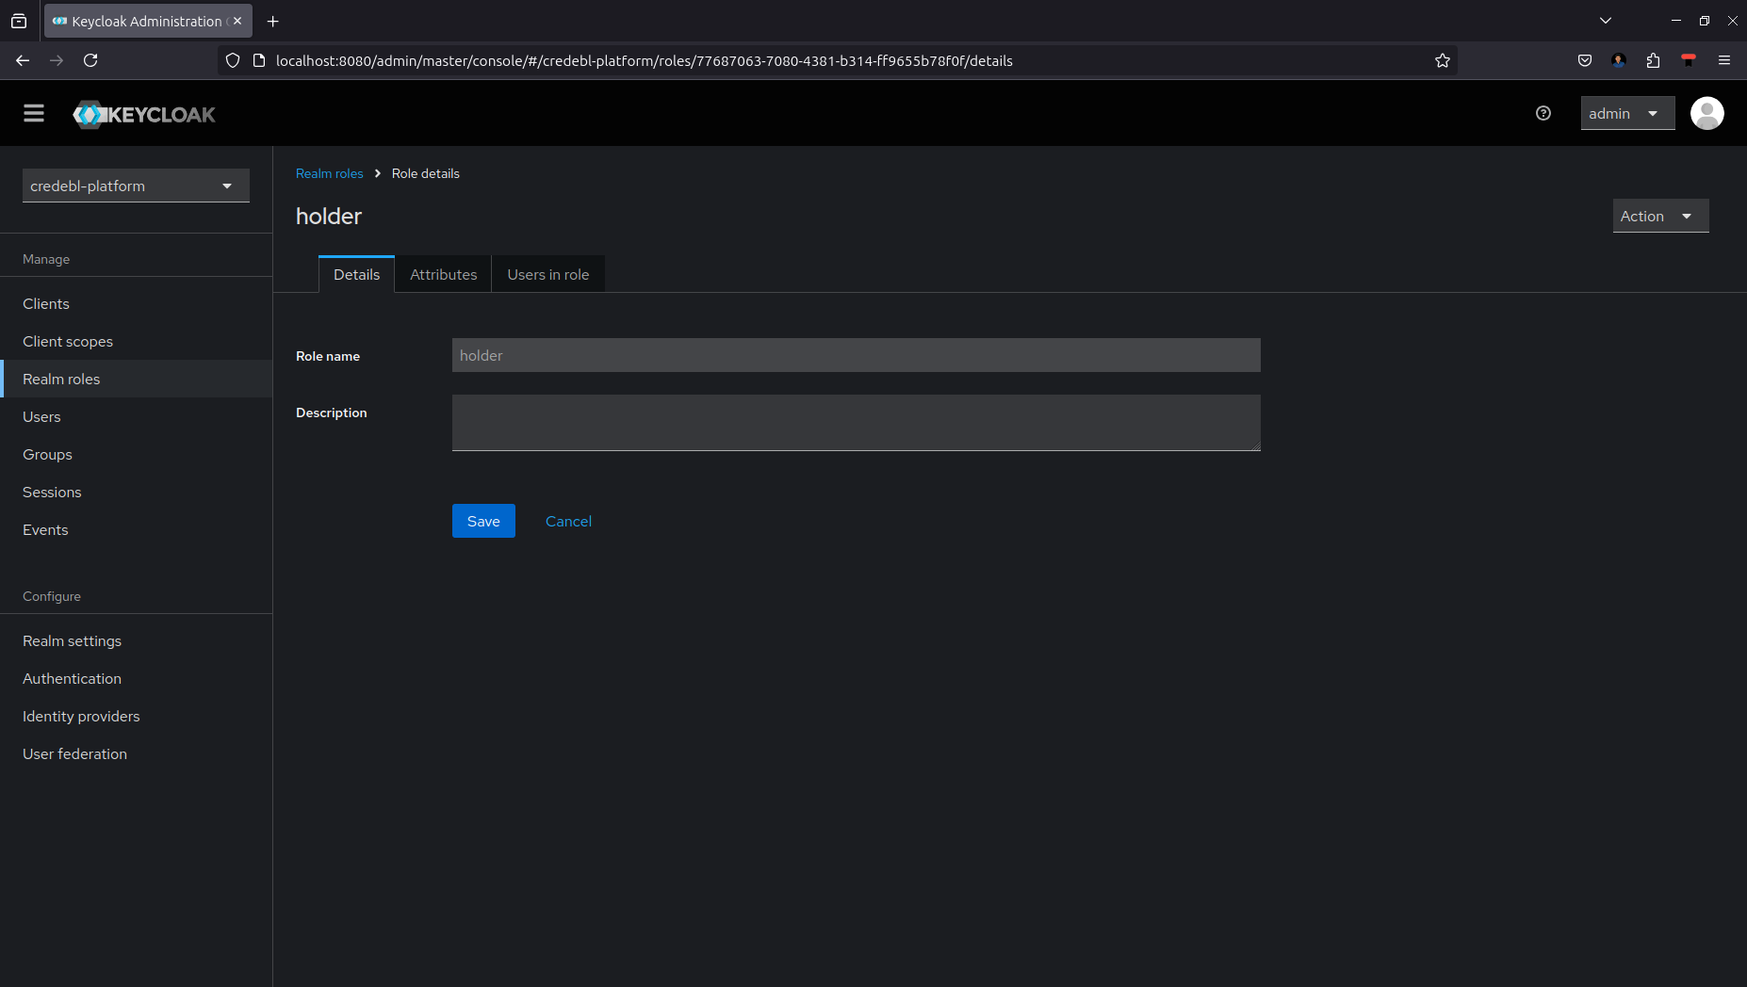Open new browser tab with plus icon
The height and width of the screenshot is (987, 1747).
click(273, 22)
